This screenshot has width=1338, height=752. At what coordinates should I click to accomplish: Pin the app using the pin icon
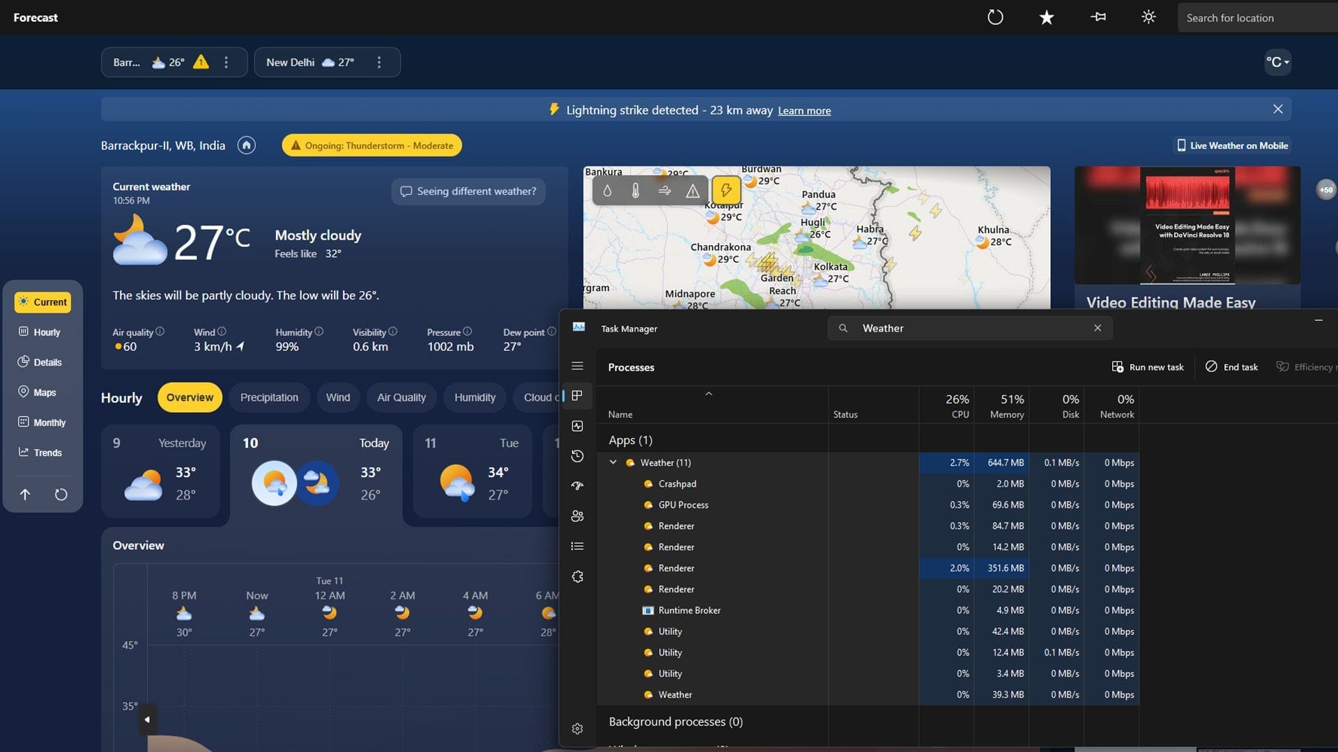[x=1098, y=17]
